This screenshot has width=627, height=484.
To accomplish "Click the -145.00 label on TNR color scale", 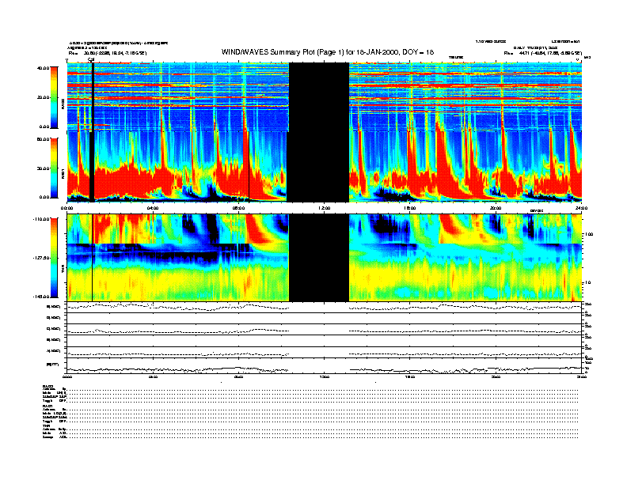I will tap(42, 297).
